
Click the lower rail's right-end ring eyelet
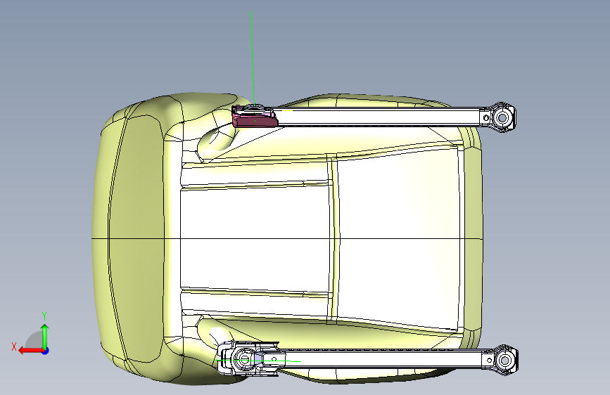pos(504,361)
